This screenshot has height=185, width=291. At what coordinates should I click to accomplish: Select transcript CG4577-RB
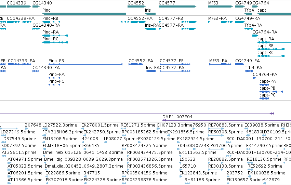pyautogui.click(x=177, y=22)
